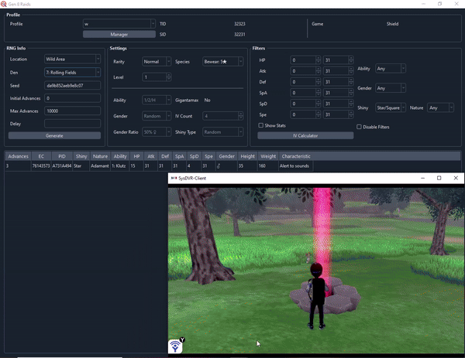The image size is (465, 358).
Task: Select the Alert to sounds cell
Action: click(x=296, y=166)
